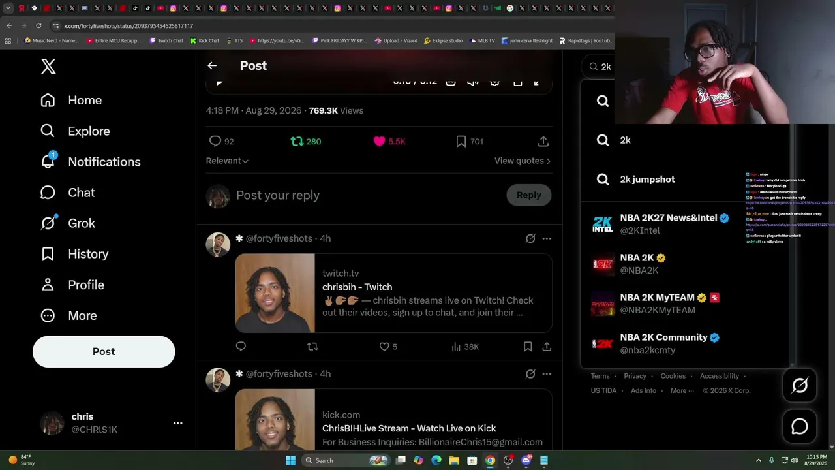Open Grok from the sidebar
The image size is (835, 470).
67,223
